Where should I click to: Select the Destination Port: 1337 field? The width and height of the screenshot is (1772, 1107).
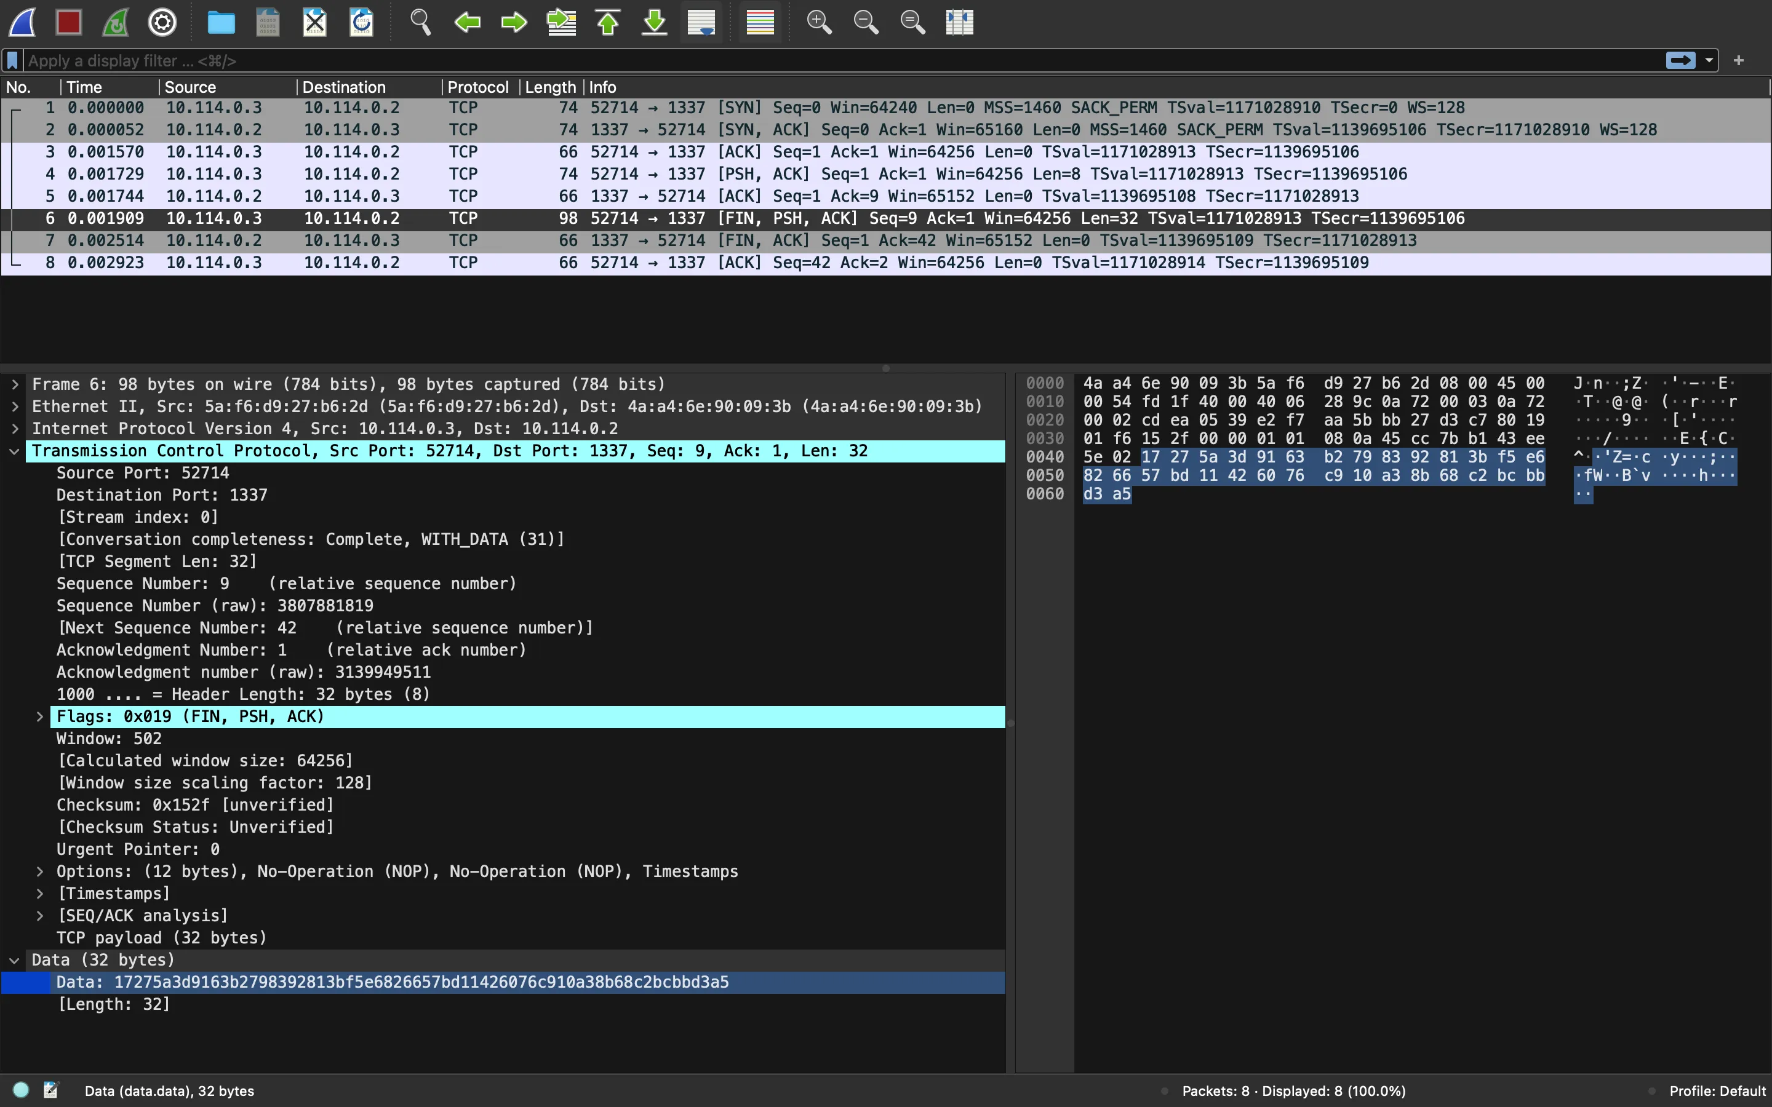coord(162,495)
